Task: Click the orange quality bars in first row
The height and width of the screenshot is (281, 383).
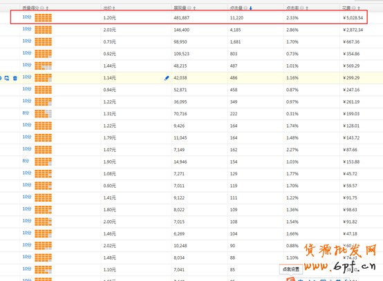Action: pos(44,18)
